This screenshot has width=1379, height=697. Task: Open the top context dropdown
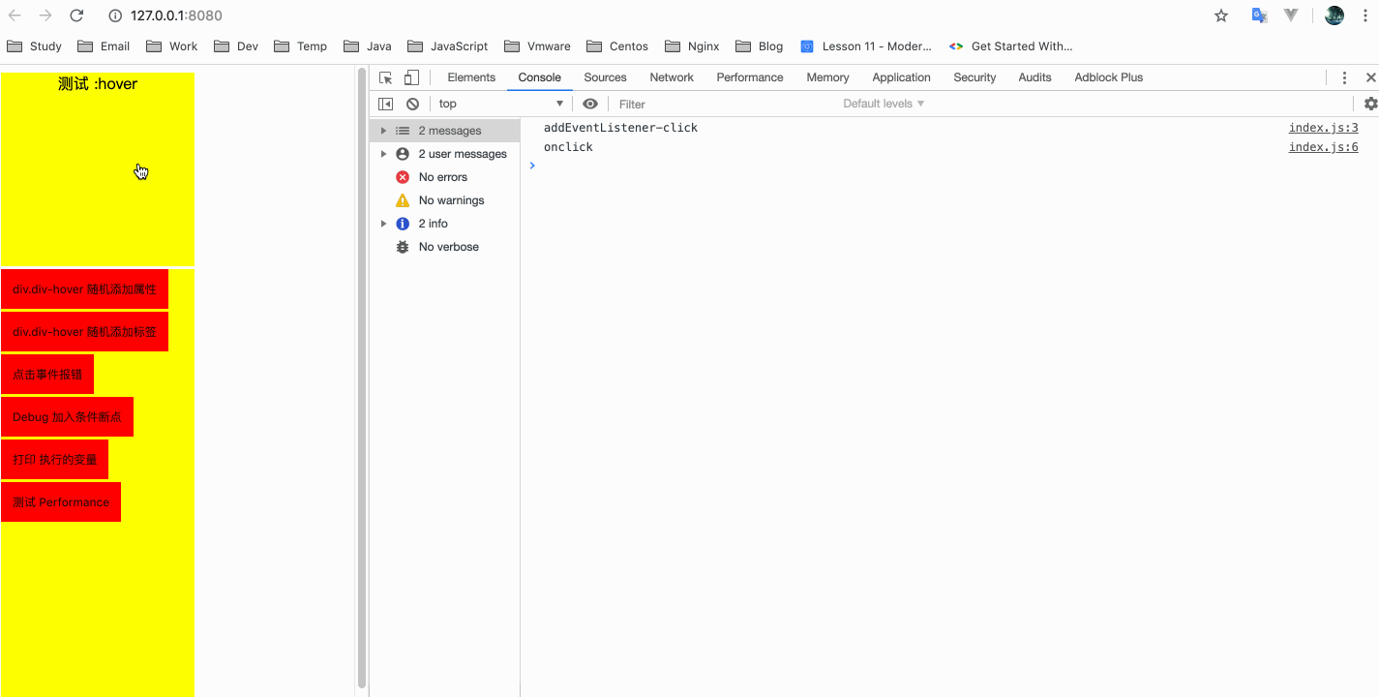tap(501, 104)
